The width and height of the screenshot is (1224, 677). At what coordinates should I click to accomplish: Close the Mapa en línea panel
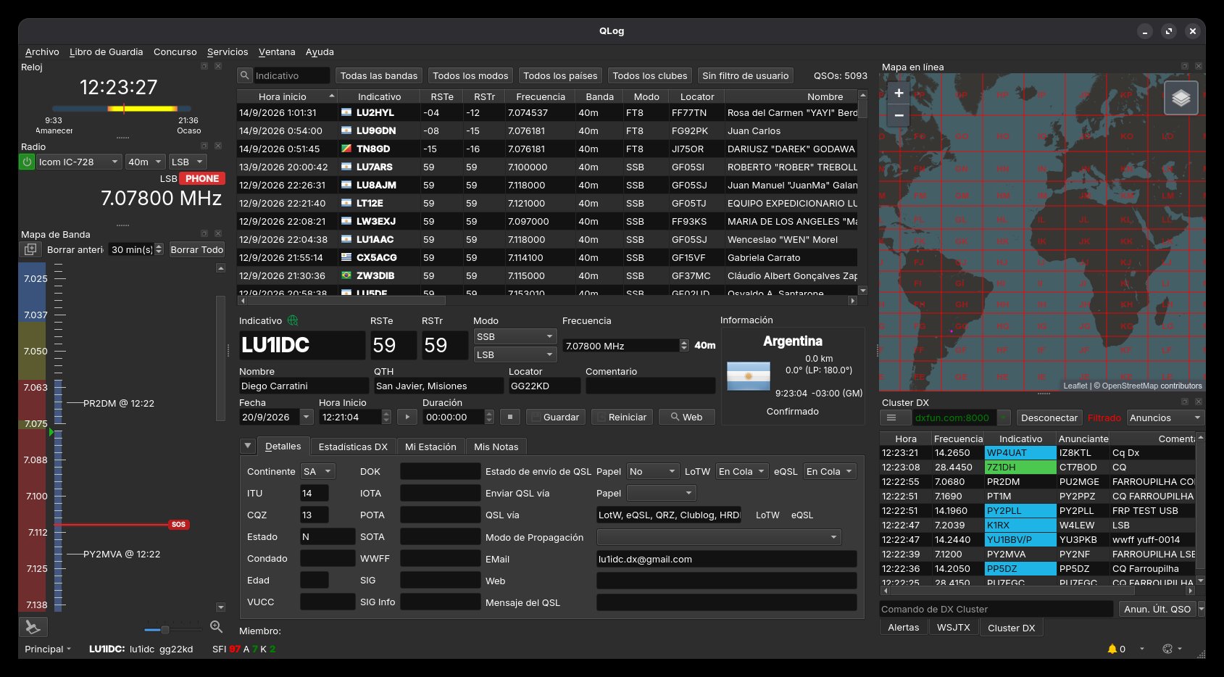(1199, 66)
